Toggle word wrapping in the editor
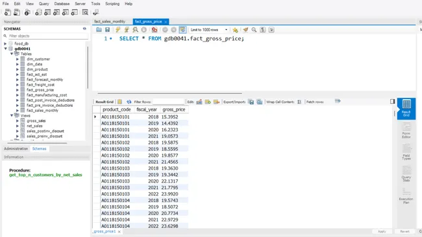 [x=271, y=30]
